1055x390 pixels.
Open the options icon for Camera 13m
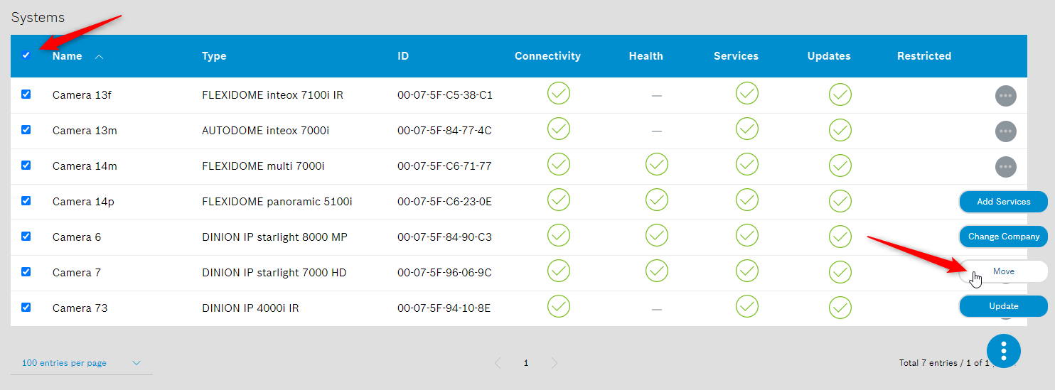[x=1005, y=131]
